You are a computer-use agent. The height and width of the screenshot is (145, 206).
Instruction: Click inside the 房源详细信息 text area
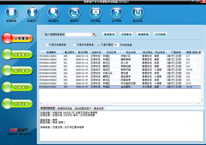coord(121,126)
